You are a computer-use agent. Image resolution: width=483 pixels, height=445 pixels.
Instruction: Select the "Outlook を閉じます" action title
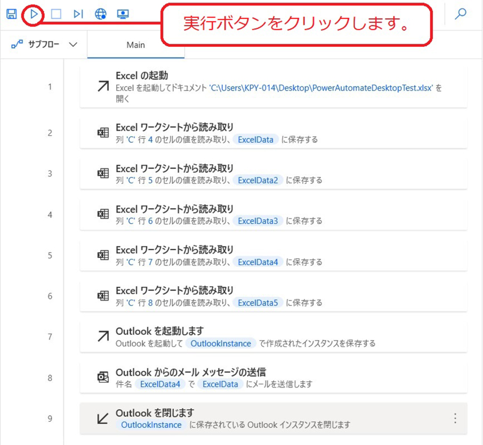click(155, 413)
